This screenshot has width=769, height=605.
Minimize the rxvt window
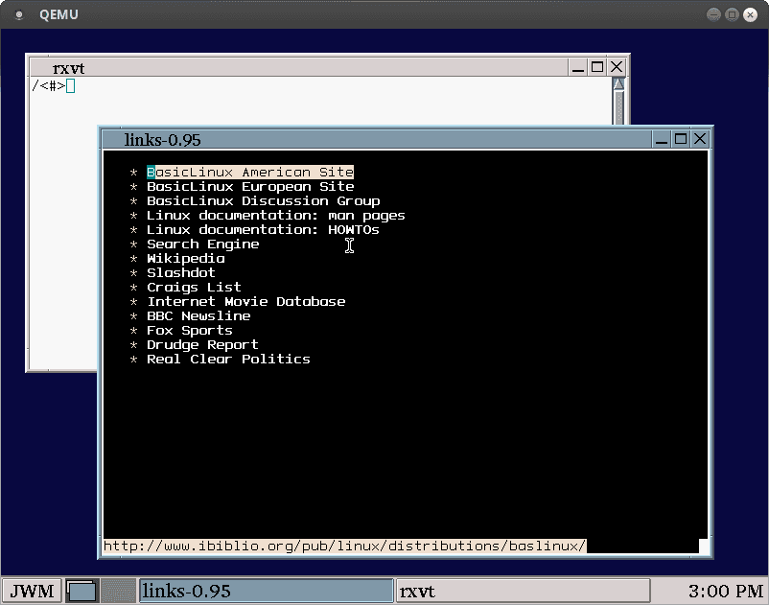point(578,67)
